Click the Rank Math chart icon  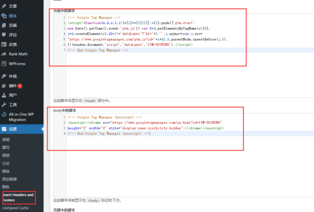[x=4, y=54]
